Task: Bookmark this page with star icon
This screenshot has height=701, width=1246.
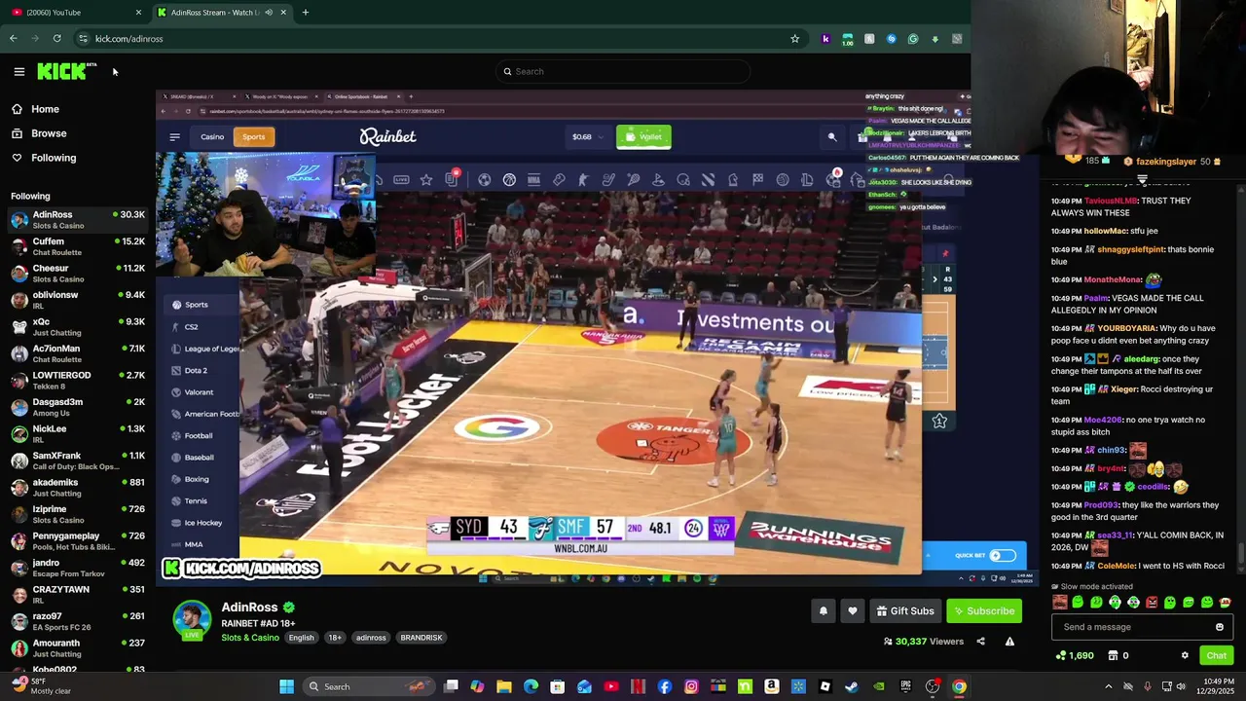Action: (x=795, y=39)
